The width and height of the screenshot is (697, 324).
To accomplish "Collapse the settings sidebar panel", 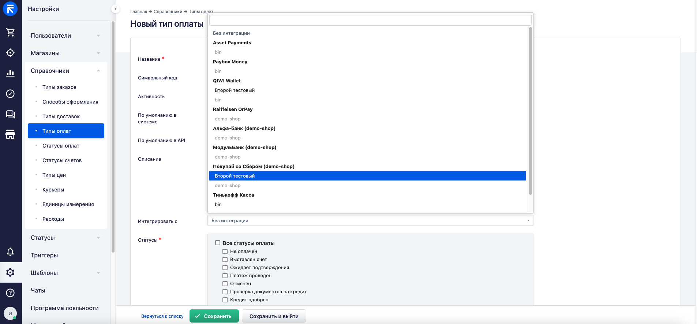I will point(115,9).
